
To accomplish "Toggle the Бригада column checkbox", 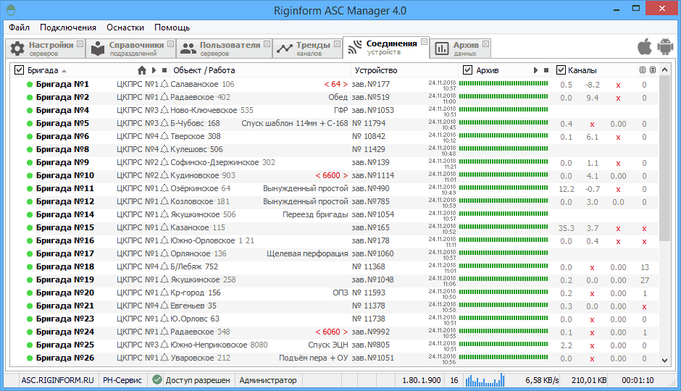I will 20,70.
